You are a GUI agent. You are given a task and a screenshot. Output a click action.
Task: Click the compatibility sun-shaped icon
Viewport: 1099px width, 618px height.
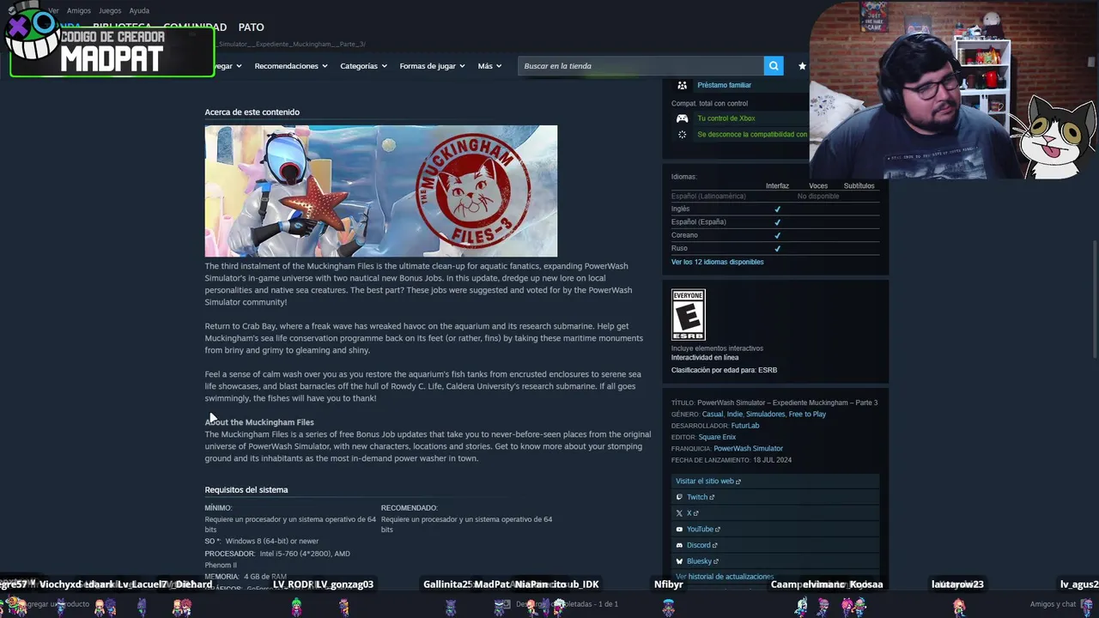(x=682, y=135)
